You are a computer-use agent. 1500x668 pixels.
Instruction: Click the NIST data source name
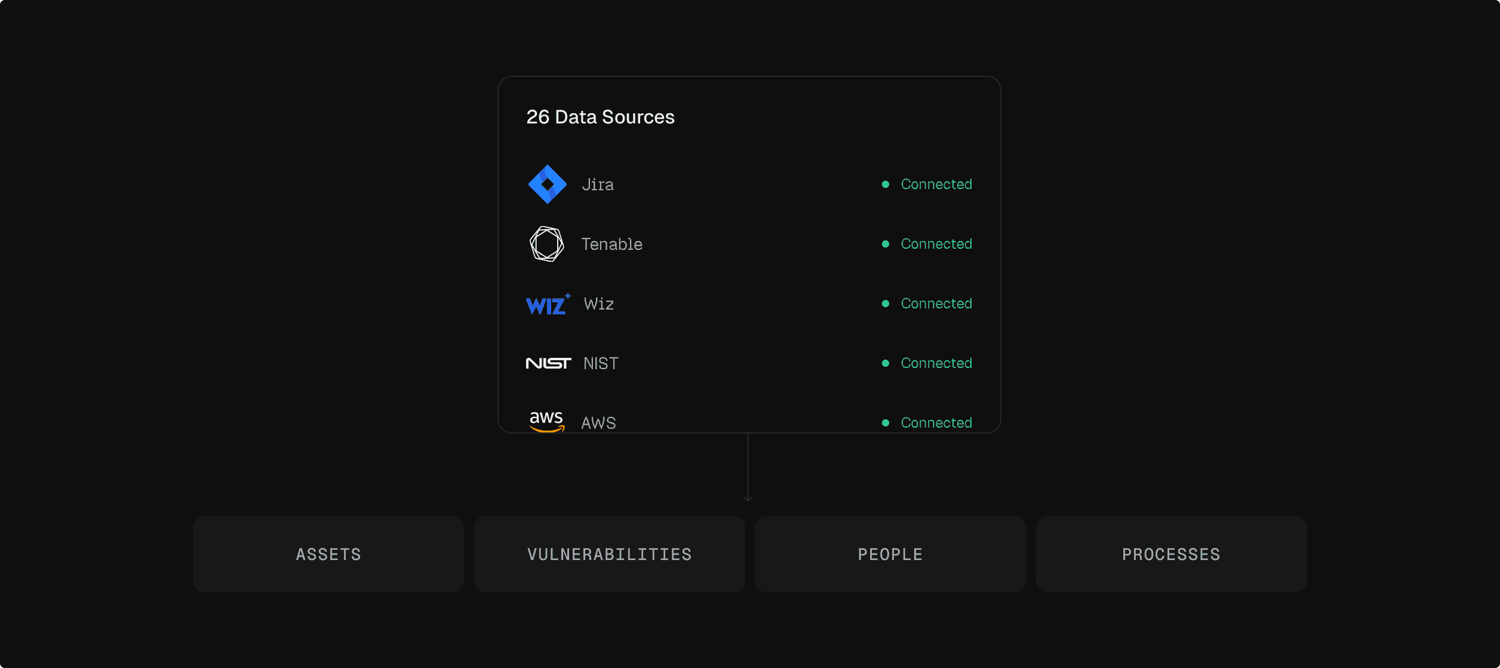click(x=601, y=364)
